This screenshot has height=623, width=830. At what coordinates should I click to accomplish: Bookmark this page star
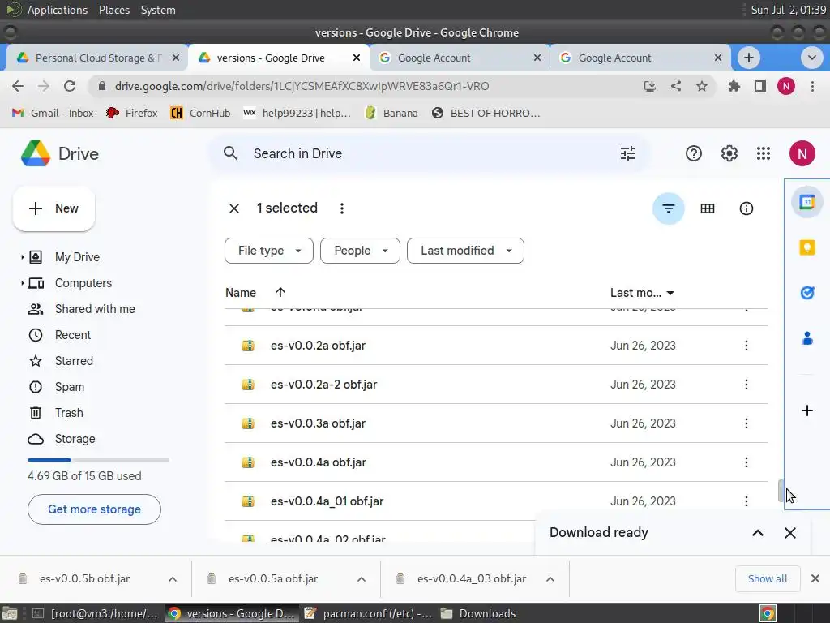coord(701,86)
